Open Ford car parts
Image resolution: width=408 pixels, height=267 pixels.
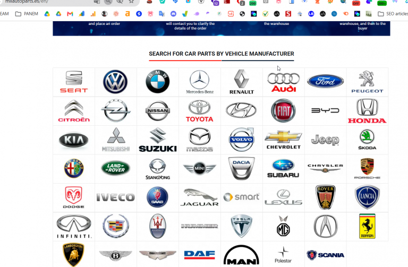[x=325, y=81]
